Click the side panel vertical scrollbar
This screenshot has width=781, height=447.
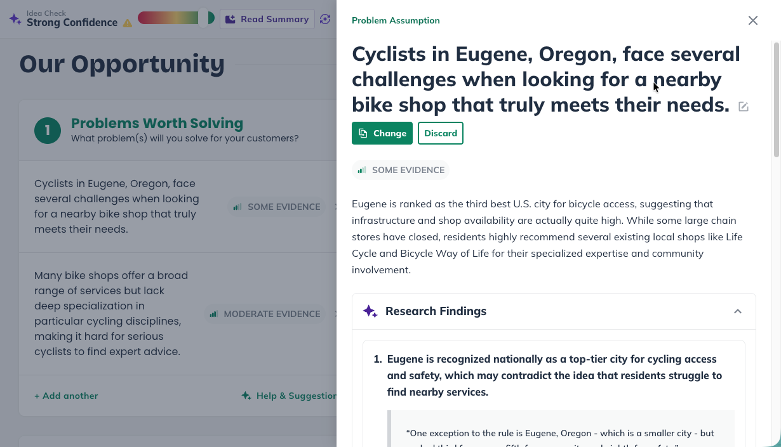pos(776,101)
